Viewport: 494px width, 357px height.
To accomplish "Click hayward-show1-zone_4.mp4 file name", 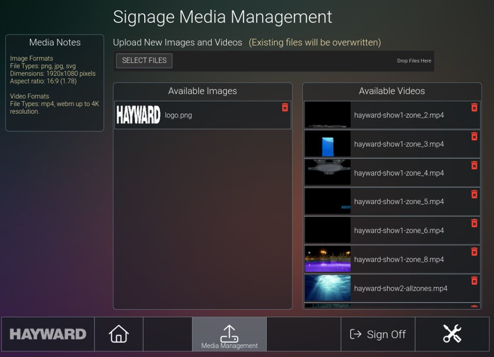I will (x=399, y=173).
